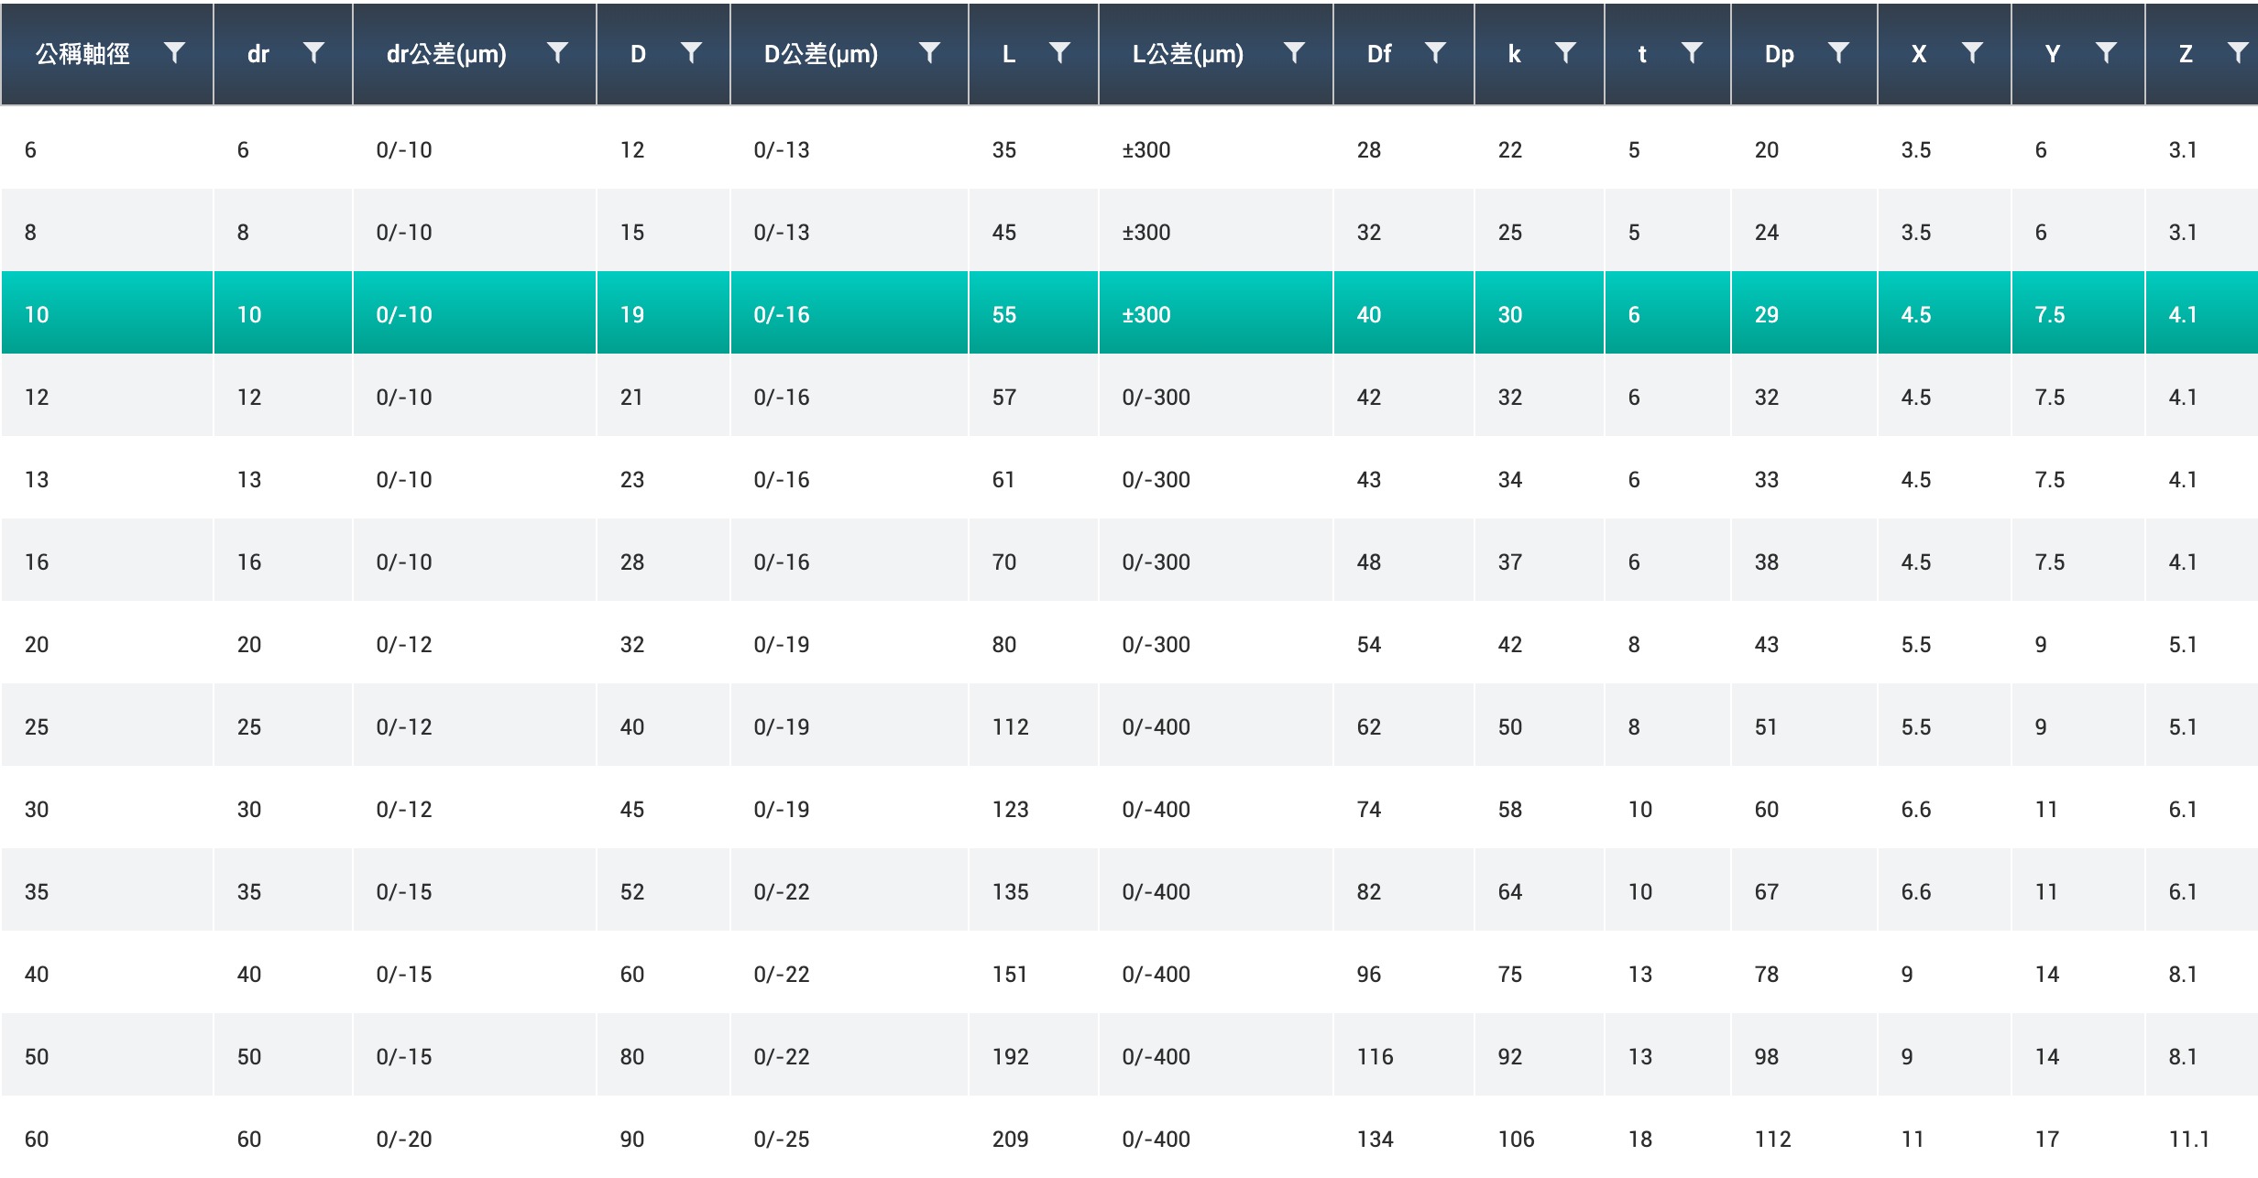This screenshot has height=1178, width=2258.
Task: Open the dr column filter icon
Action: [313, 53]
